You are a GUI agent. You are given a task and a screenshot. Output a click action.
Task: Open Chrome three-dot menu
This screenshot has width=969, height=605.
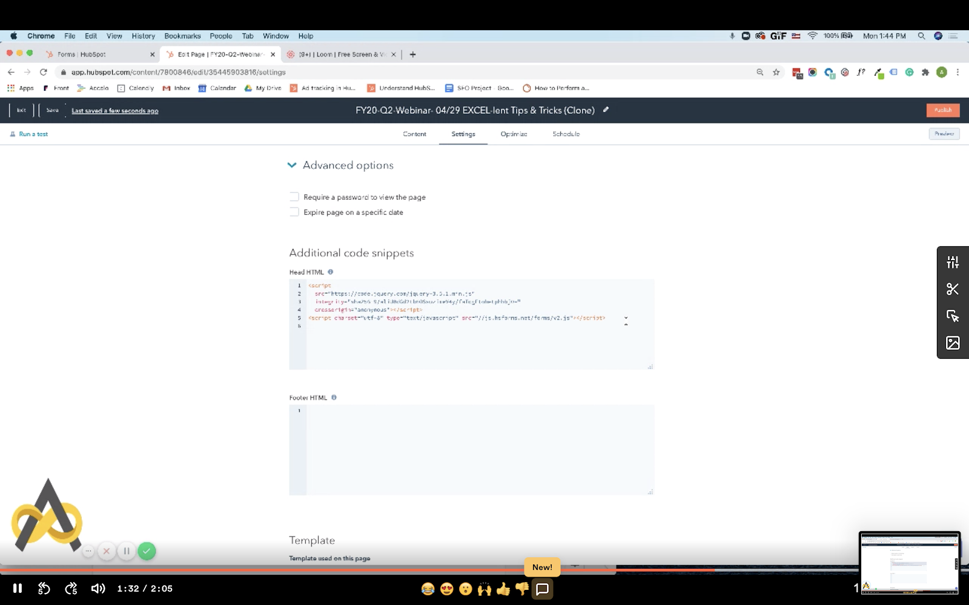pyautogui.click(x=957, y=72)
